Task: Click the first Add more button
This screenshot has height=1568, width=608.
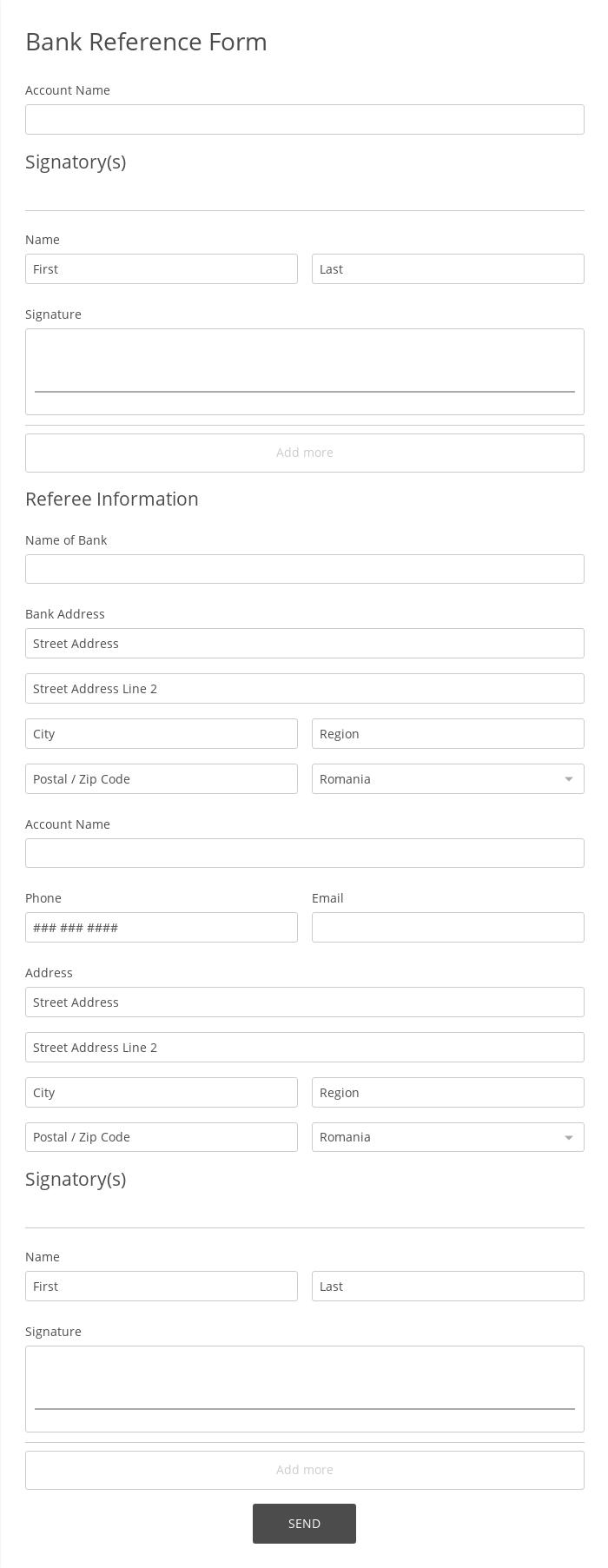Action: point(304,453)
